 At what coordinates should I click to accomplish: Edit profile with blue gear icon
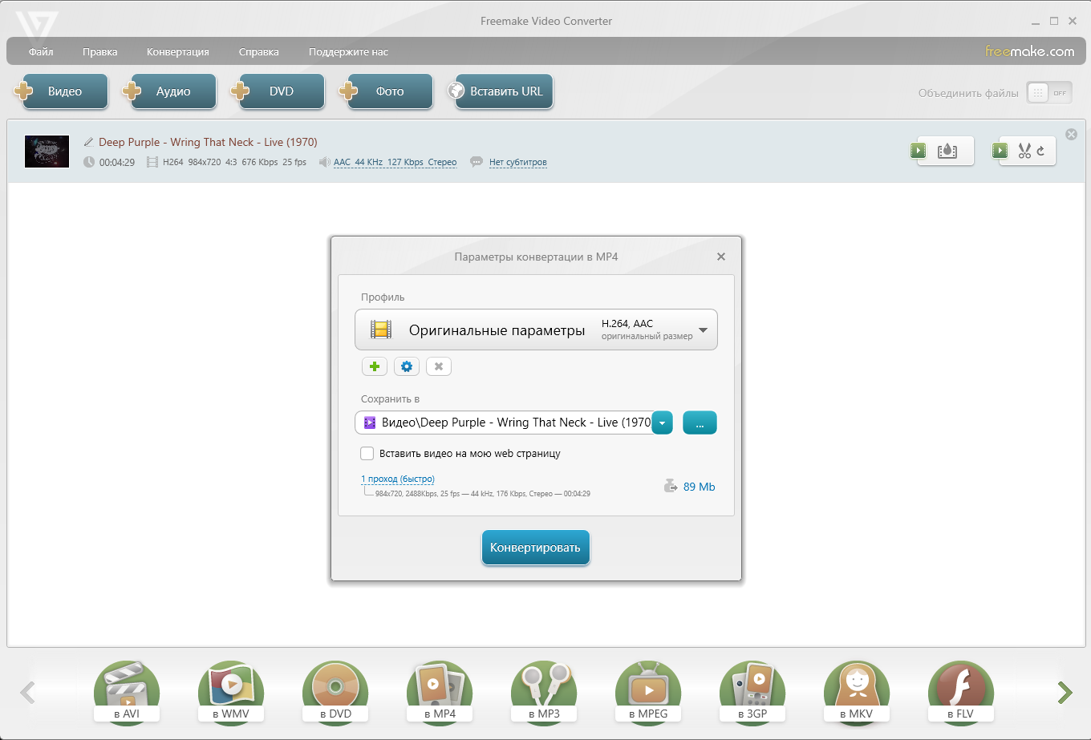click(x=407, y=366)
